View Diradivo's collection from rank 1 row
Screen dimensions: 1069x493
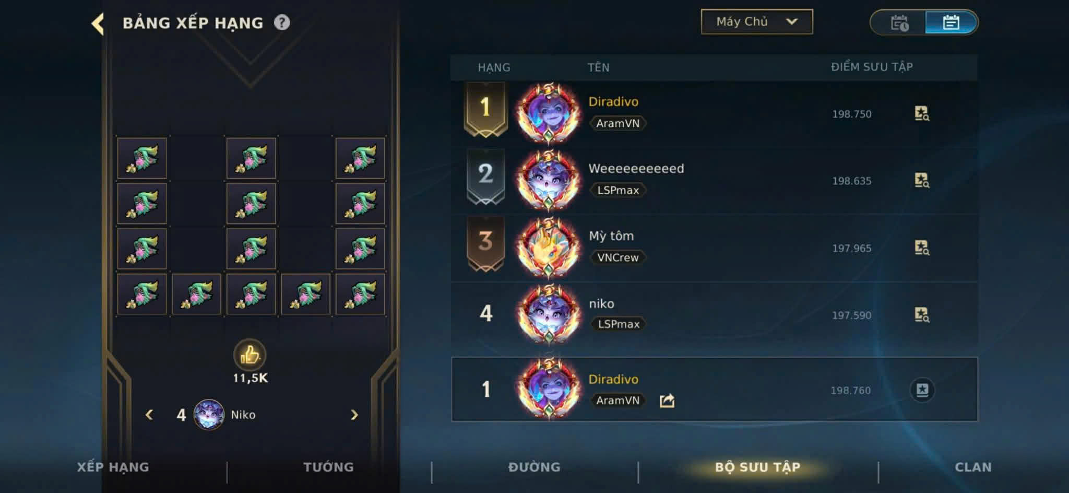tap(922, 113)
